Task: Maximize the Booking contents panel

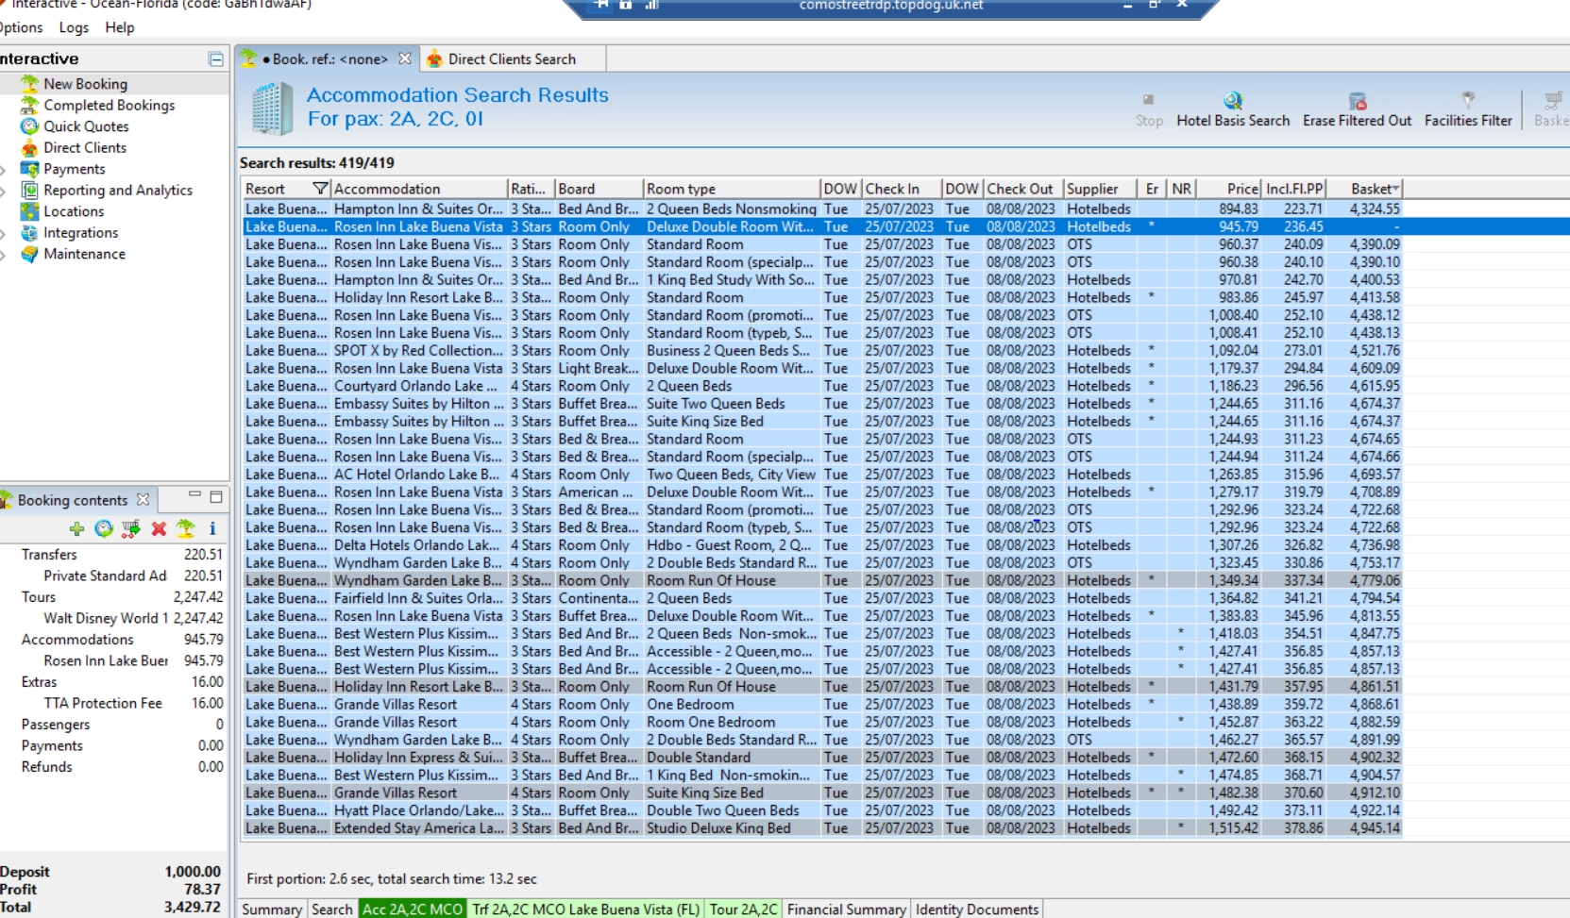Action: [216, 496]
